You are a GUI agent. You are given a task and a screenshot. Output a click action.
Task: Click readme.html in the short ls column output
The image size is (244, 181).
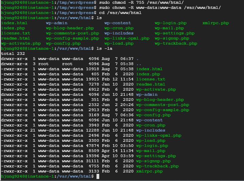click(x=15, y=39)
